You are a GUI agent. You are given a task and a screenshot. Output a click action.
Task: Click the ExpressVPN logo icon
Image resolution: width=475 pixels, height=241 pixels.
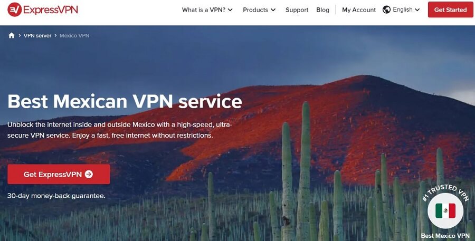coord(14,9)
